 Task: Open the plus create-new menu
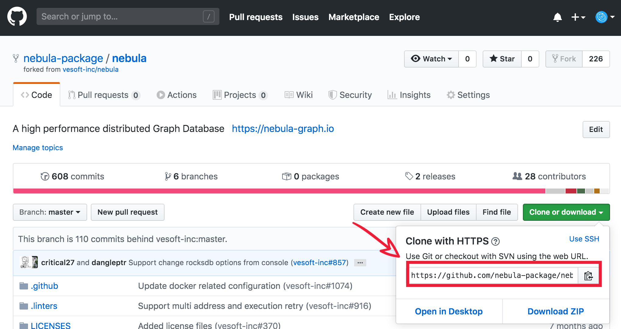(x=578, y=17)
